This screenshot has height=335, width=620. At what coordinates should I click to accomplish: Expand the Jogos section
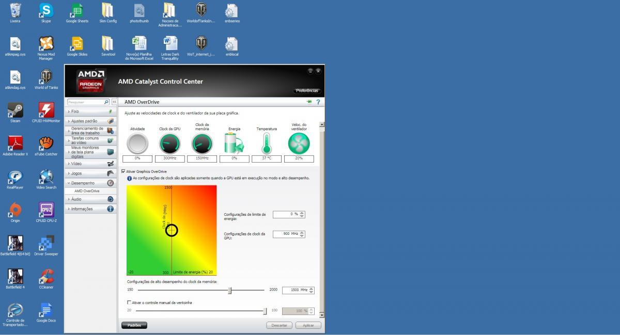point(91,173)
